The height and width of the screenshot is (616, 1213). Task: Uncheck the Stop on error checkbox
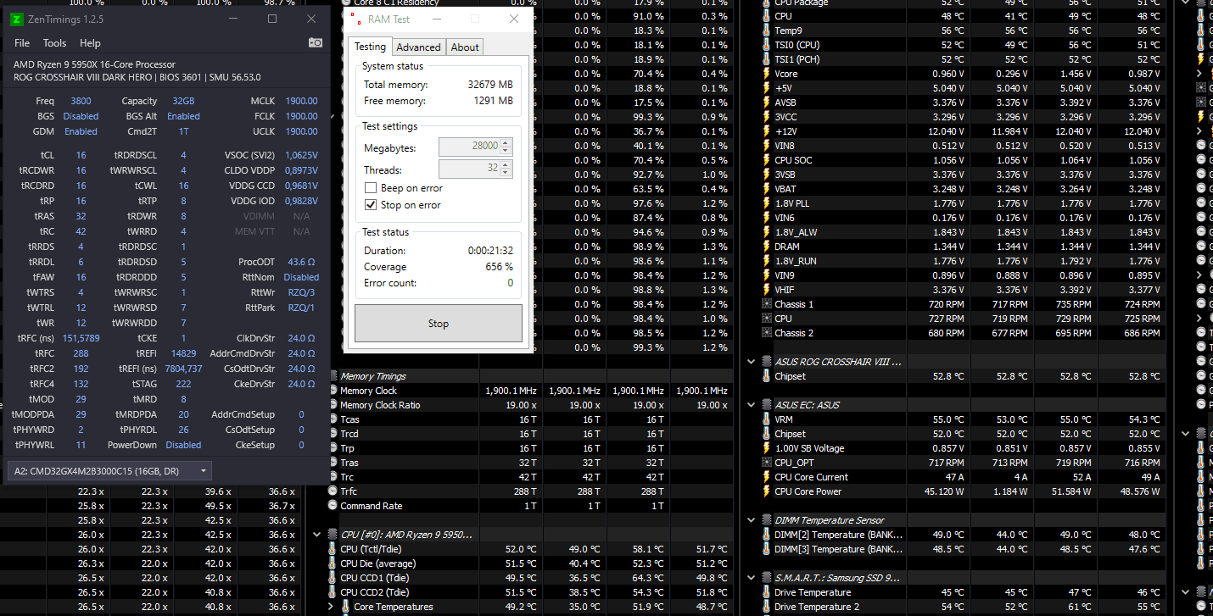(370, 205)
